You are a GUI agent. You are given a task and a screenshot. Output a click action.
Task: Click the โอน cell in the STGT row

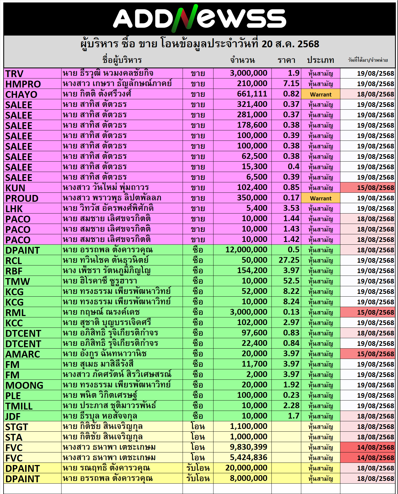click(x=198, y=427)
